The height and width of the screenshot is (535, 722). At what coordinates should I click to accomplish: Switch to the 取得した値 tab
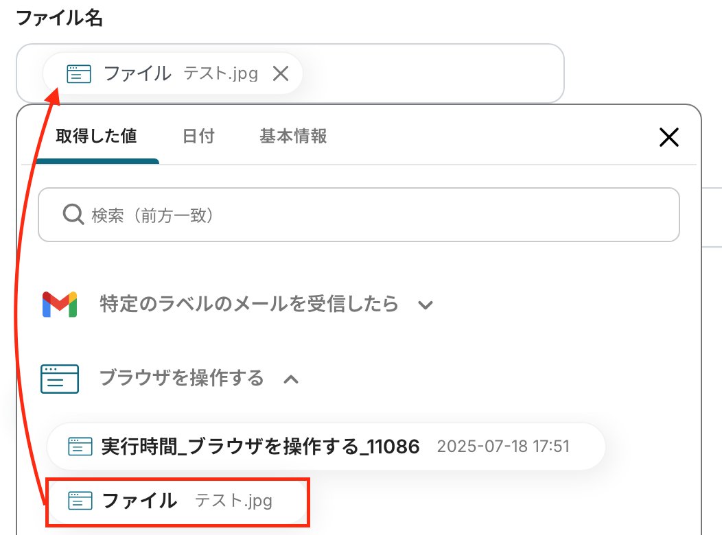coord(97,136)
